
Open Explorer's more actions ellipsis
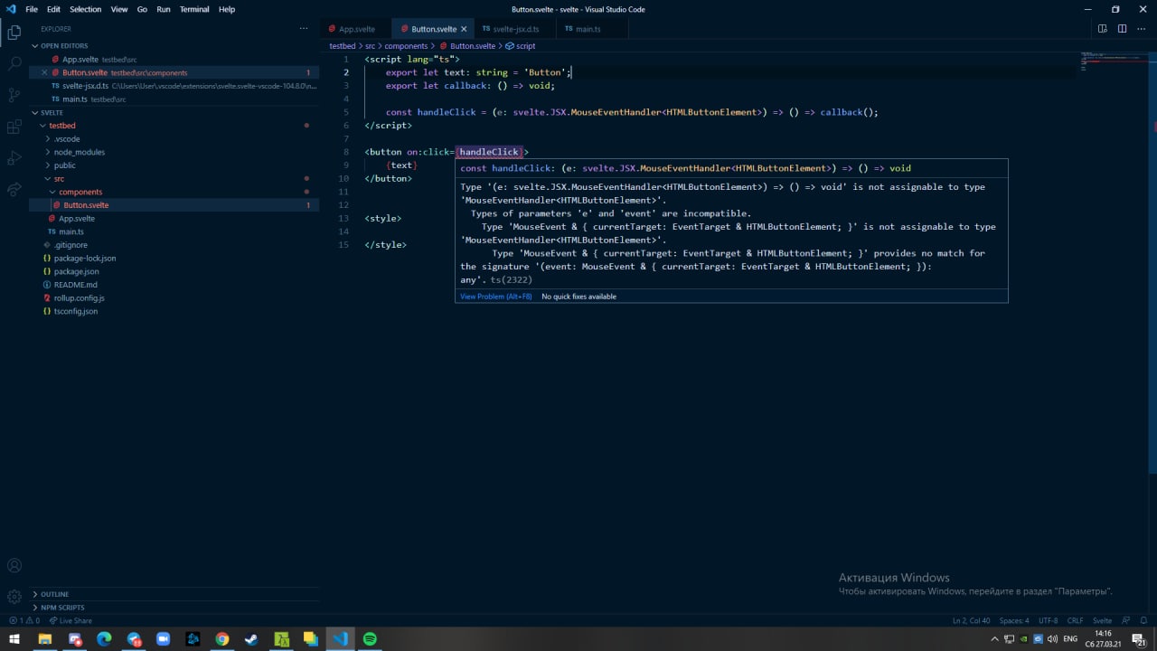pos(304,29)
